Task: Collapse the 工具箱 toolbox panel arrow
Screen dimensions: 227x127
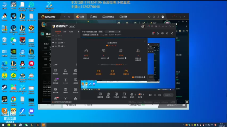Action: pyautogui.click(x=76, y=65)
